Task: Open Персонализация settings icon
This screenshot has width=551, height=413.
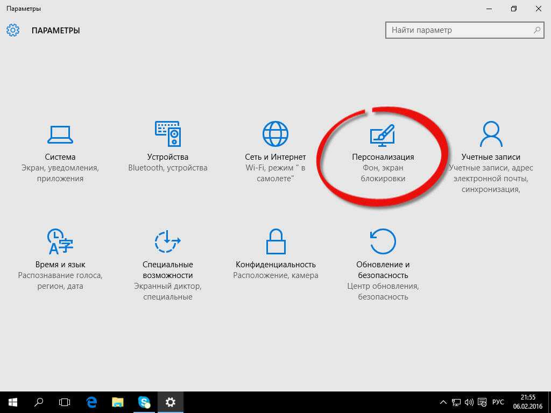Action: (x=383, y=135)
